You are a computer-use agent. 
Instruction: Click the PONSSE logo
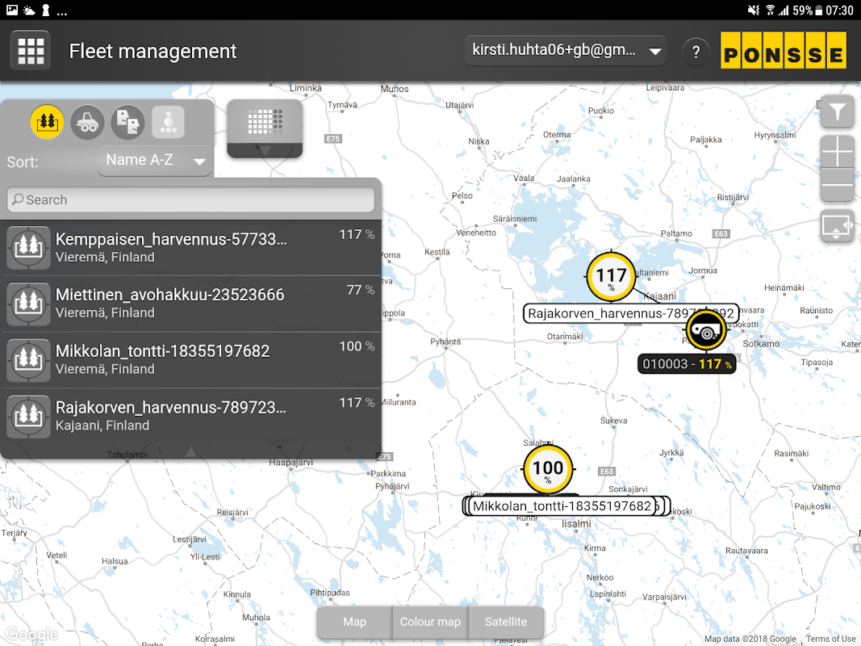784,51
